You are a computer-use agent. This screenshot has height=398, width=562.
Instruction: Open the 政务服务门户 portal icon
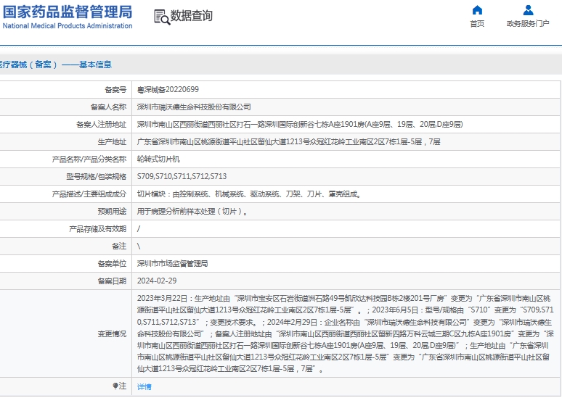pos(528,10)
